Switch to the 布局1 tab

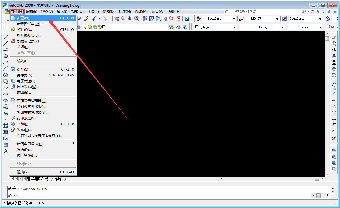point(45,179)
